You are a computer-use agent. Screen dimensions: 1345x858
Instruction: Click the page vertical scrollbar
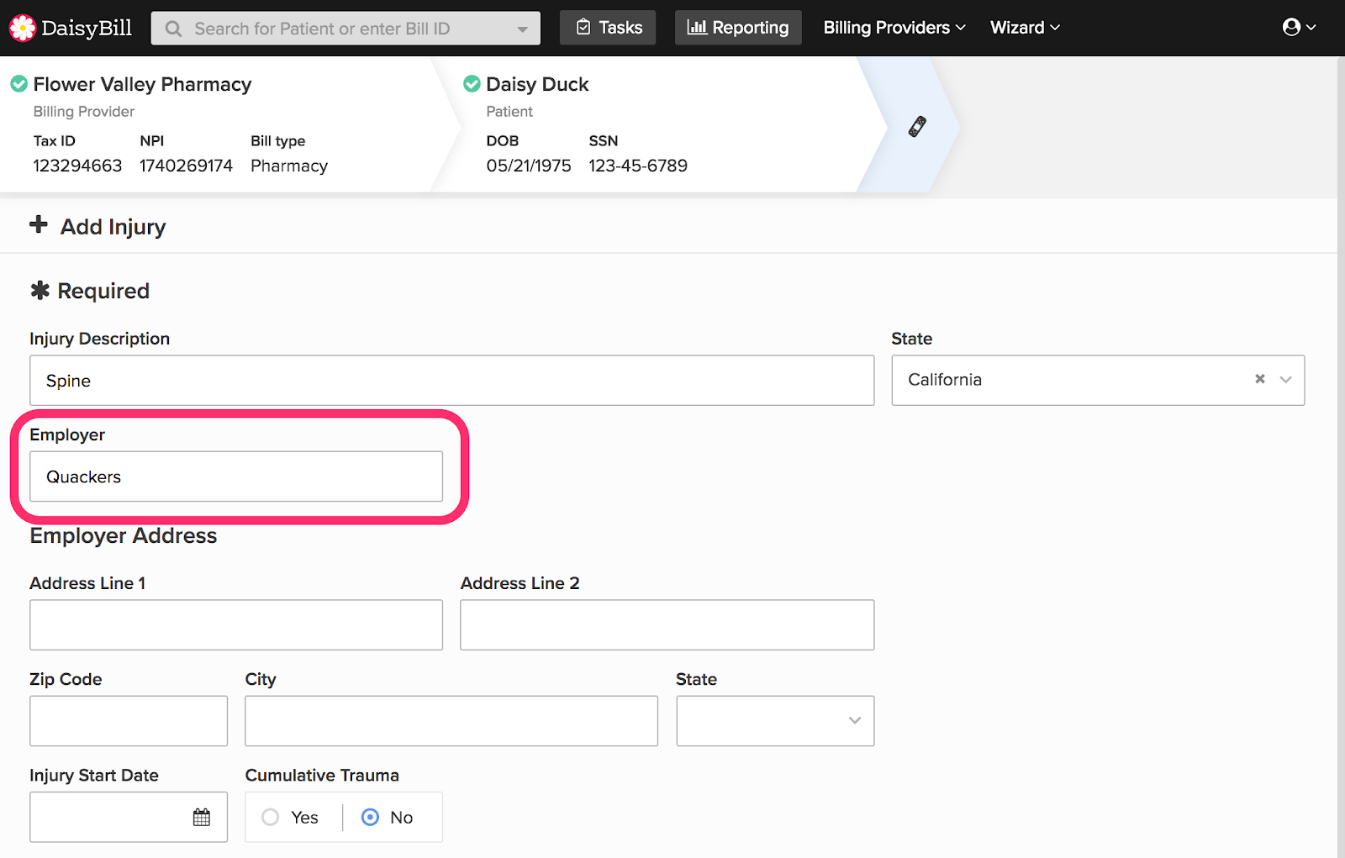tap(1341, 457)
